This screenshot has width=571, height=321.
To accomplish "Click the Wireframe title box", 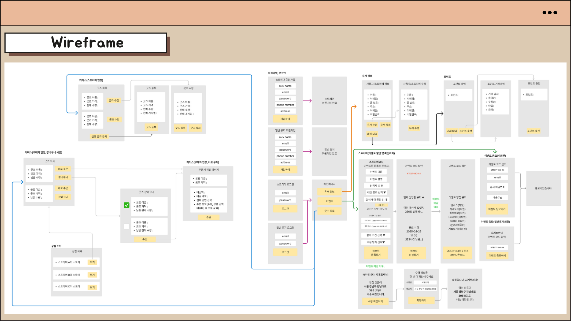I will [86, 43].
